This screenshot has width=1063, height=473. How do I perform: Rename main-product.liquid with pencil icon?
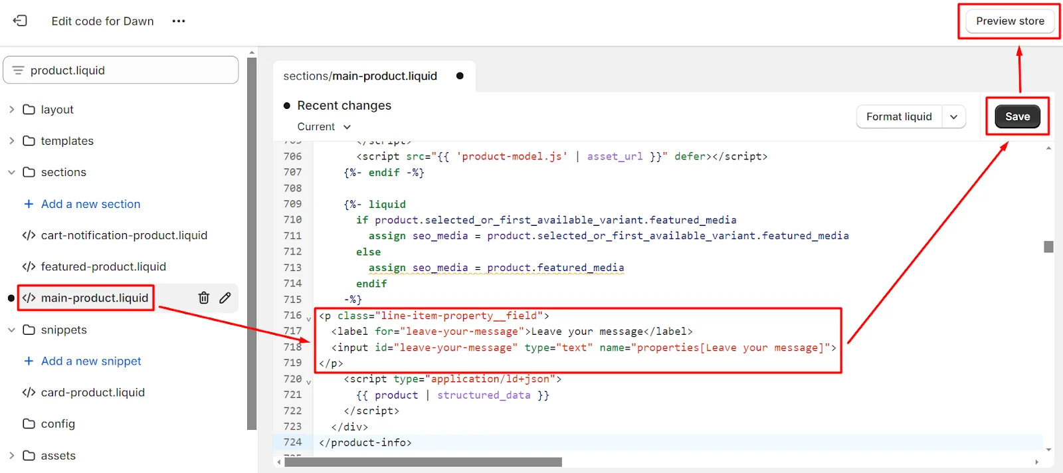pos(225,298)
